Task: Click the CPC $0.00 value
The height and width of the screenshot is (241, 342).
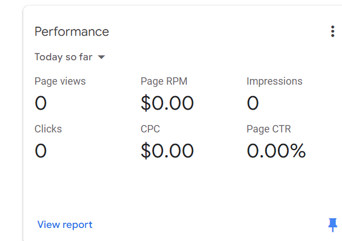Action: pyautogui.click(x=167, y=151)
